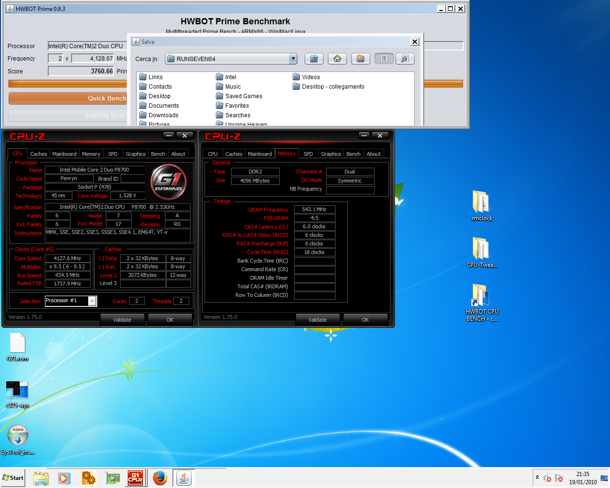
Task: Select the Saved Games folder
Action: pyautogui.click(x=239, y=96)
